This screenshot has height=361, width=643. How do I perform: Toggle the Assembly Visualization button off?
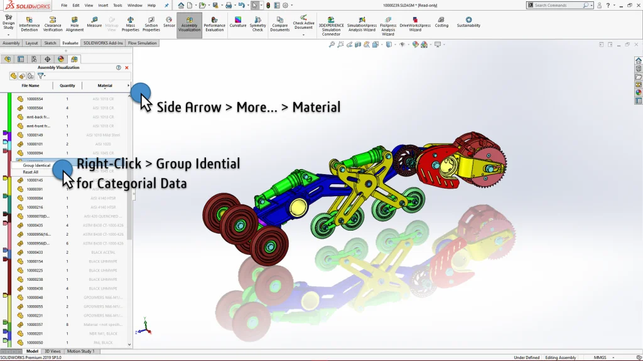[x=189, y=24]
